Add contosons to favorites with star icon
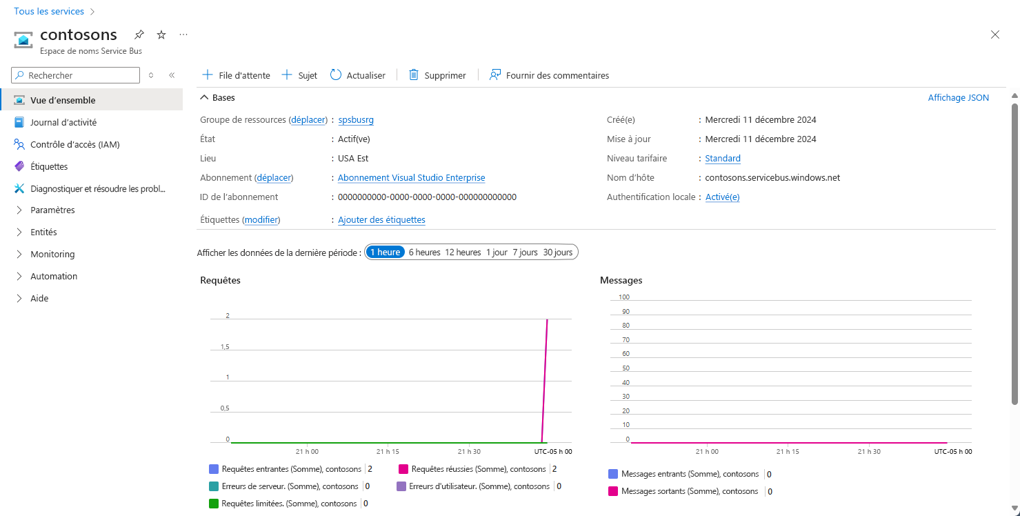Image resolution: width=1020 pixels, height=516 pixels. coord(161,34)
